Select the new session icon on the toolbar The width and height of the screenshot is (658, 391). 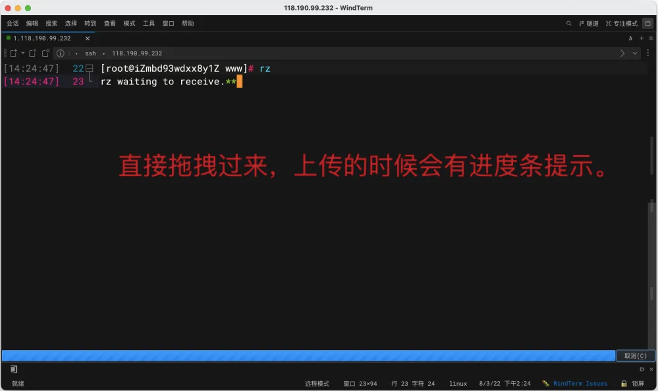point(13,53)
